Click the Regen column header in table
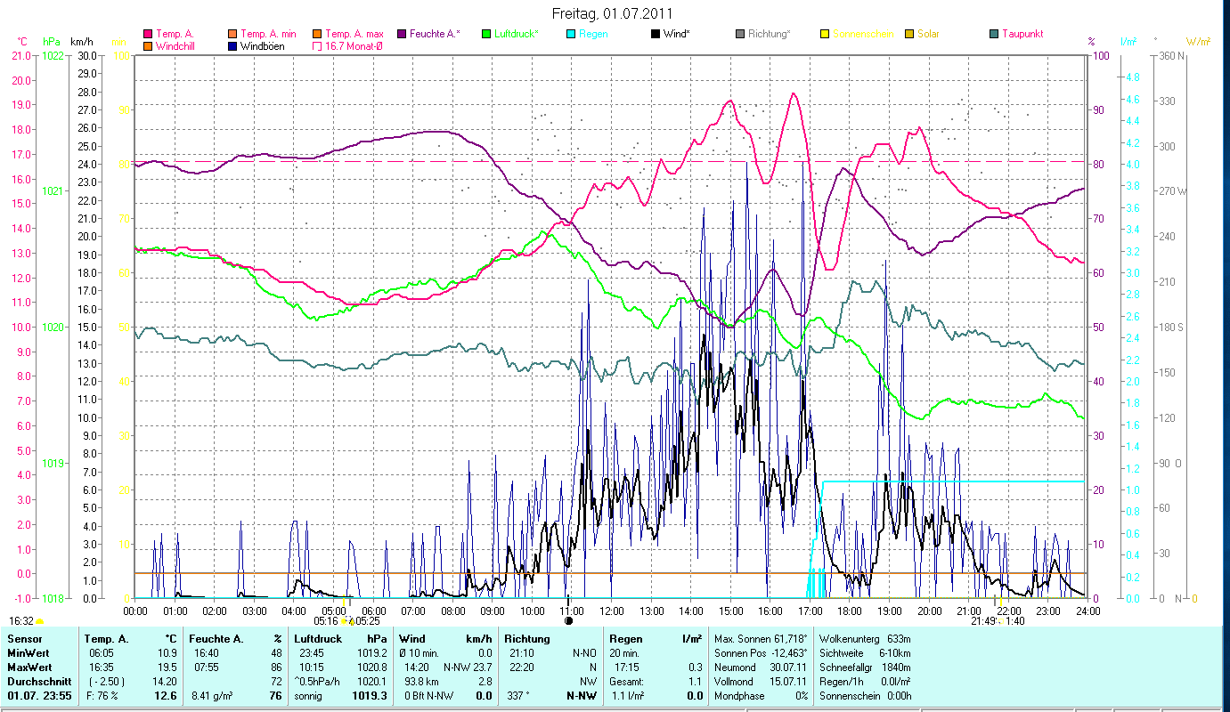1230x712 pixels. click(623, 639)
